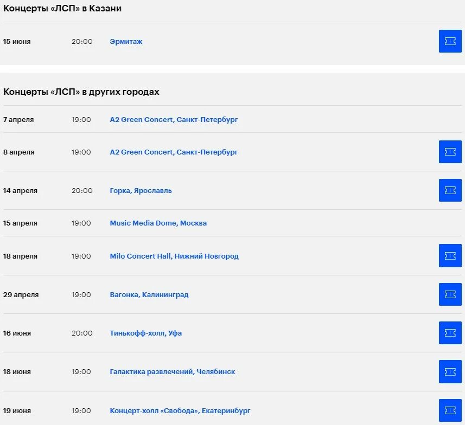Open the Эрмитаж venue link
The image size is (465, 425).
(x=126, y=42)
